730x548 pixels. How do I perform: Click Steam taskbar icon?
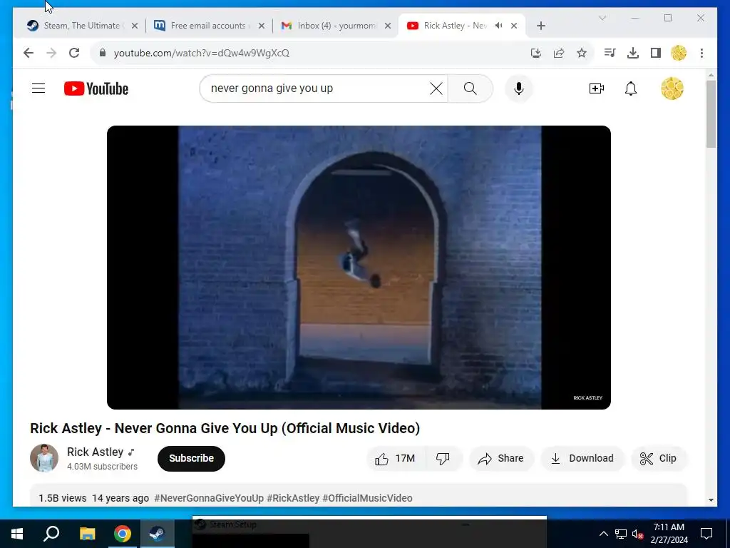pos(157,534)
